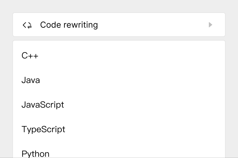Set target language to Python
The height and width of the screenshot is (158, 238).
(x=35, y=153)
